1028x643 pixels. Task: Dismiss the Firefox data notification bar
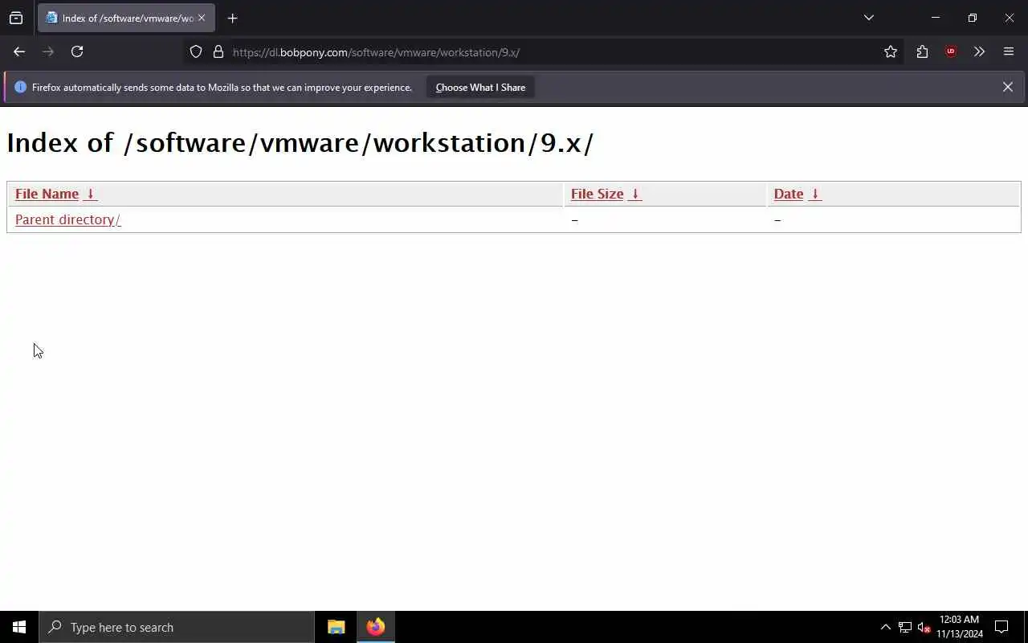pos(1008,87)
